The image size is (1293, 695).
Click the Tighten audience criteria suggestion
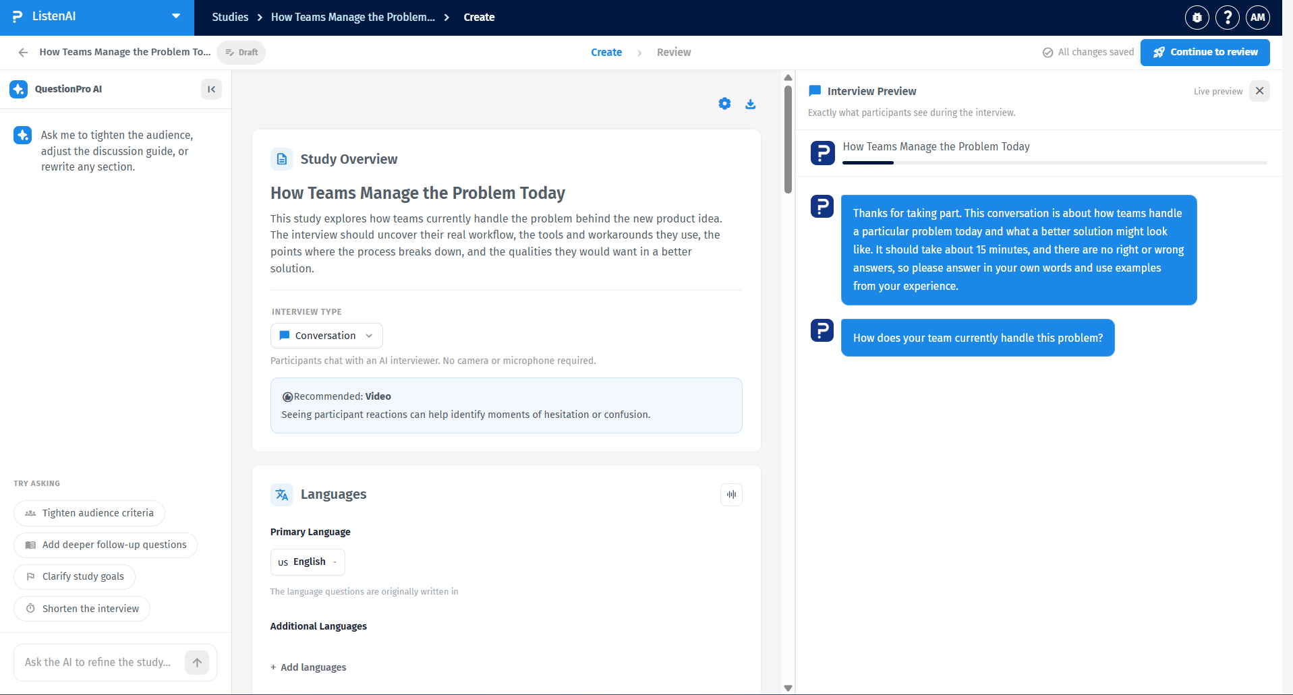pos(89,514)
